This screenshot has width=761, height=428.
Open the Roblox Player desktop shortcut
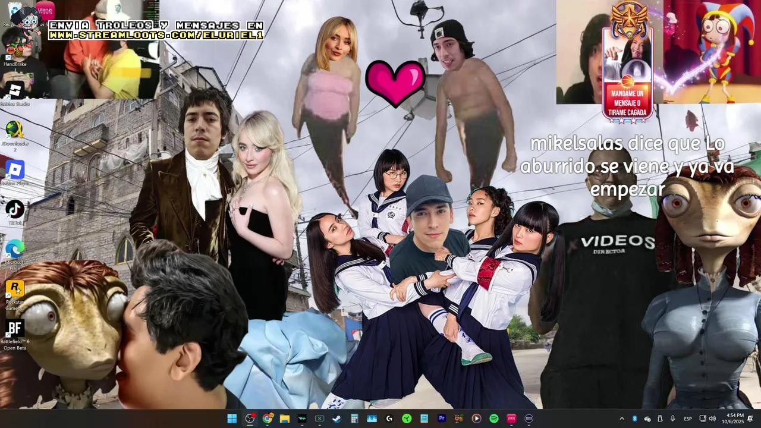pyautogui.click(x=14, y=173)
